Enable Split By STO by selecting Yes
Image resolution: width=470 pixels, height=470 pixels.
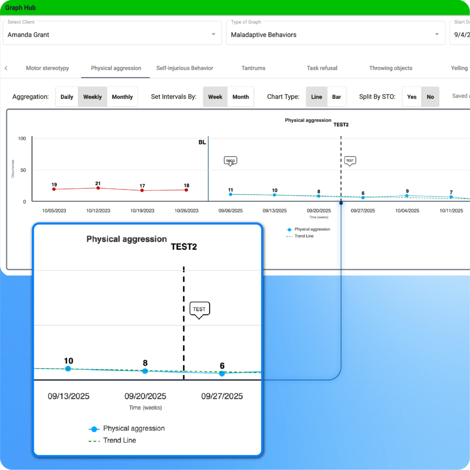click(411, 96)
